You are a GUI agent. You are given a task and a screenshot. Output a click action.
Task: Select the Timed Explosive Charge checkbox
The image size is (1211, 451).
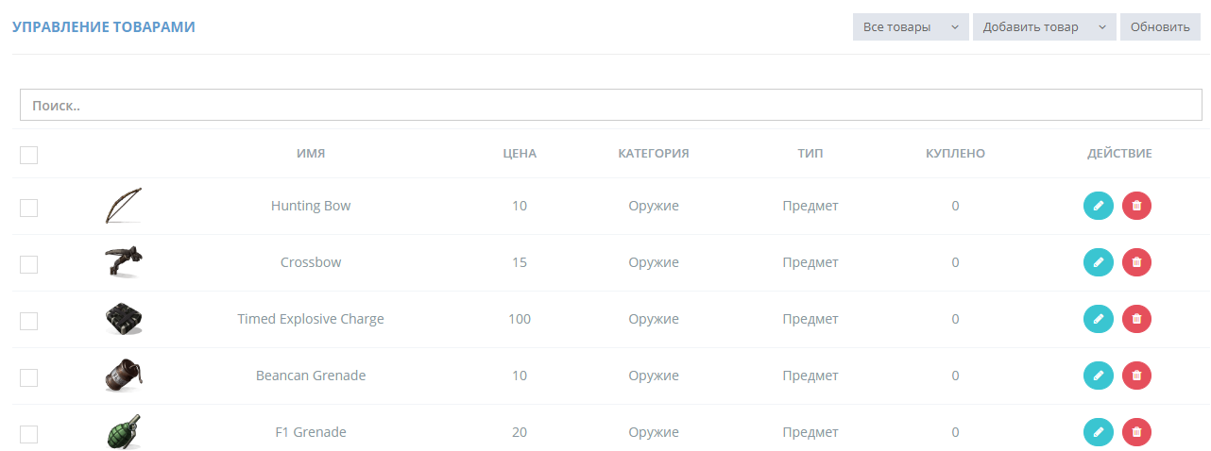29,321
